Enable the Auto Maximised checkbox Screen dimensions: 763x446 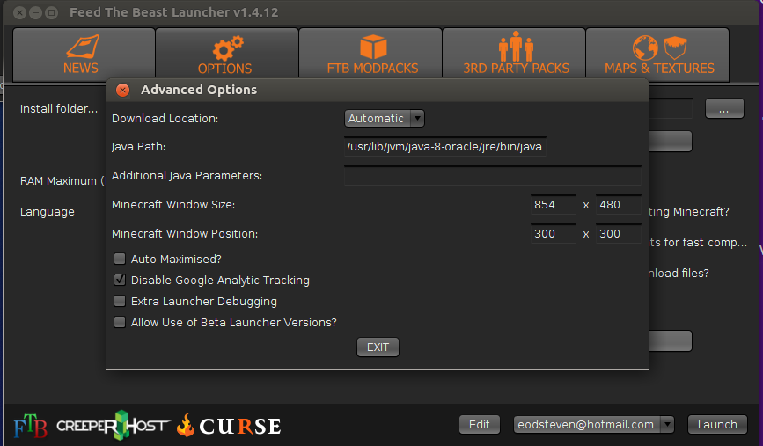(x=120, y=260)
